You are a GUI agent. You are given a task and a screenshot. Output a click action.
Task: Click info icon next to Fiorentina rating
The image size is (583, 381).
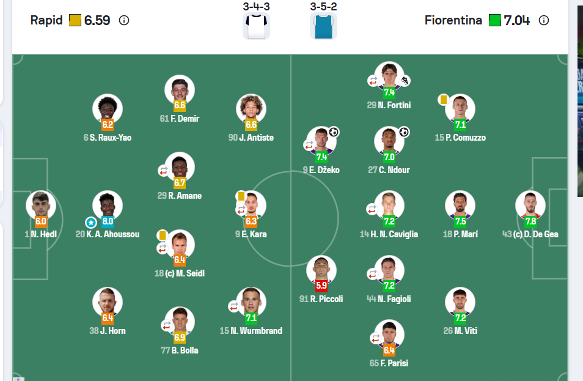[x=544, y=20]
